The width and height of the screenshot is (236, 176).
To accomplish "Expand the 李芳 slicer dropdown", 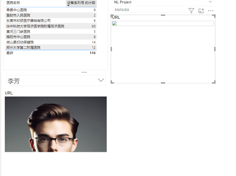I will pyautogui.click(x=101, y=80).
